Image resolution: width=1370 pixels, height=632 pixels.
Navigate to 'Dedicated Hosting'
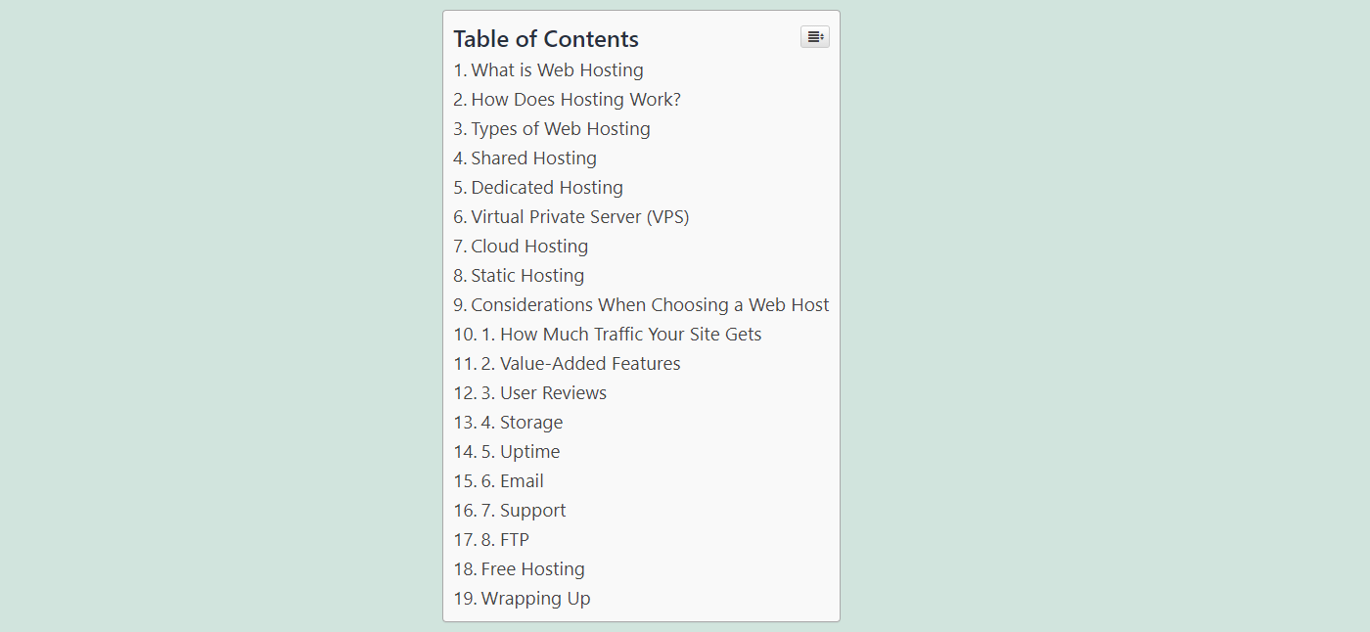(x=547, y=187)
